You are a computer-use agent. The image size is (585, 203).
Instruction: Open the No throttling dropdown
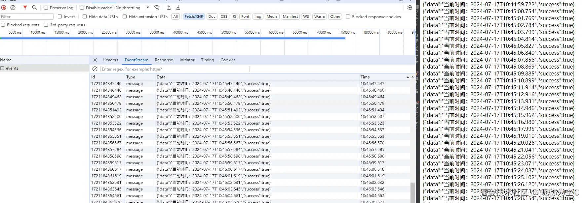[133, 8]
